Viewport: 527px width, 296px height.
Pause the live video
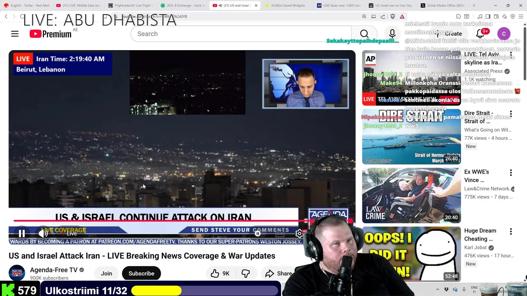(x=21, y=234)
